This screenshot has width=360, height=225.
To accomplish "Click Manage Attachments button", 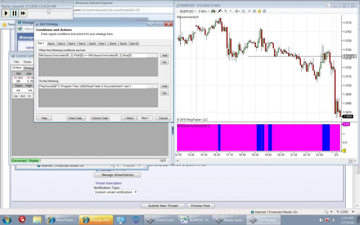I will 117,175.
